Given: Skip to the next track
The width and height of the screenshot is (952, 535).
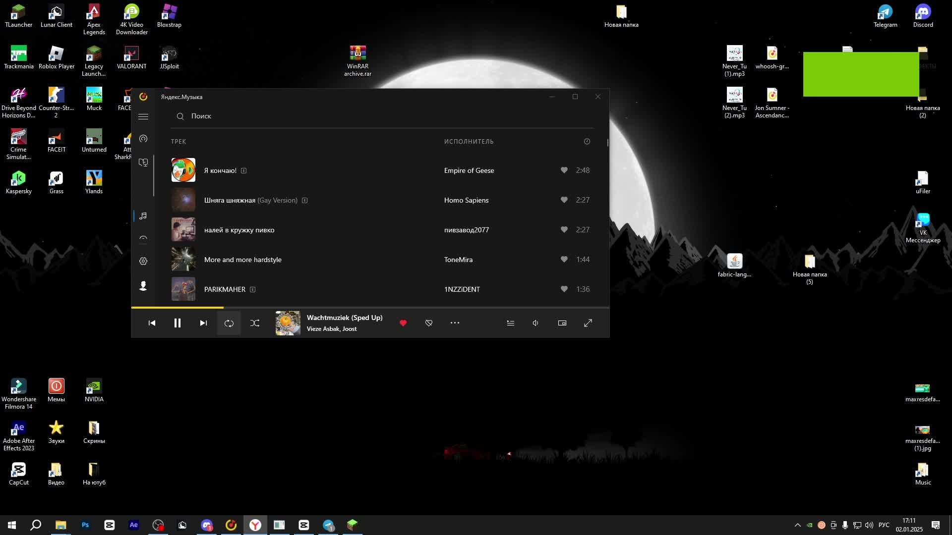Looking at the screenshot, I should 203,323.
